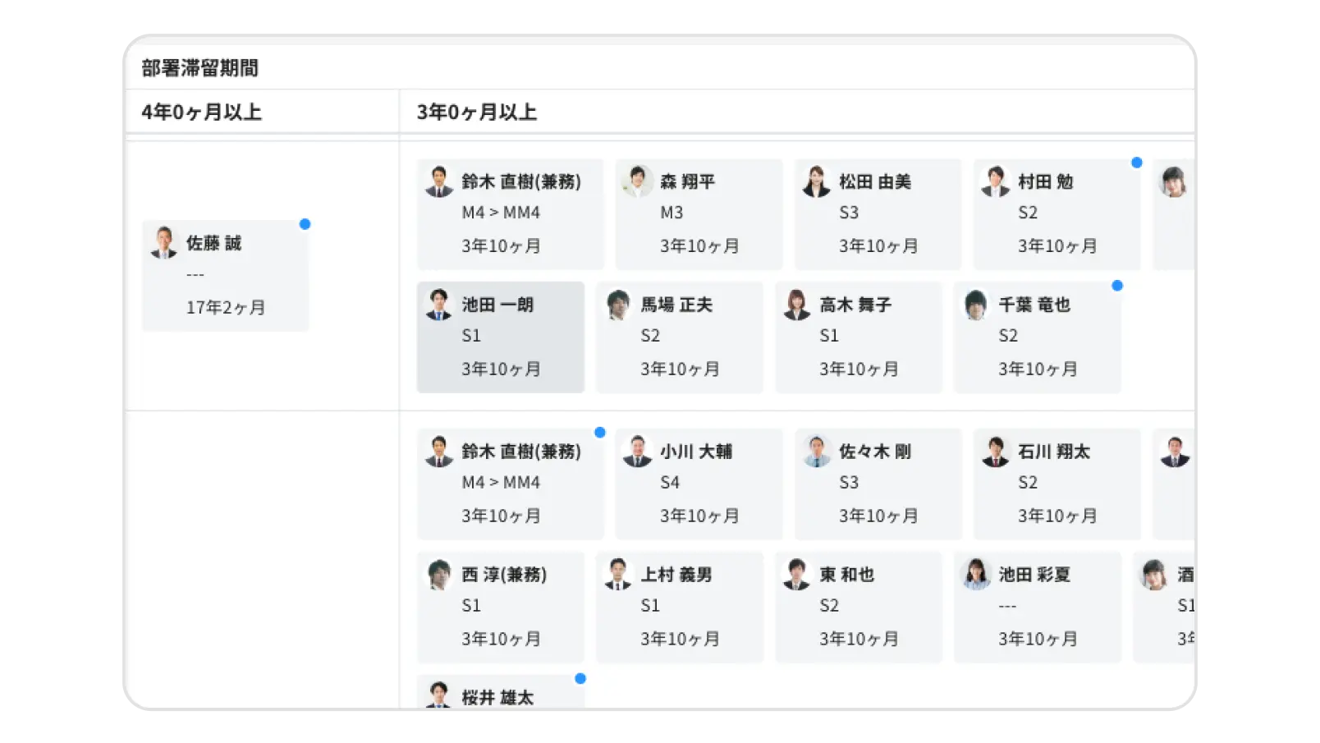Select 鈴木 直樹's avatar in the top row

439,181
